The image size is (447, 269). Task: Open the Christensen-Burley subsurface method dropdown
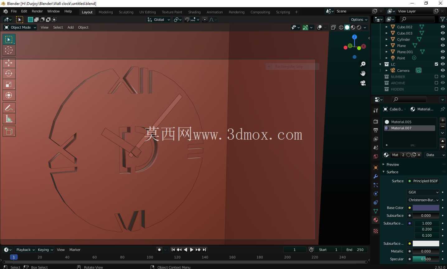tap(423, 200)
